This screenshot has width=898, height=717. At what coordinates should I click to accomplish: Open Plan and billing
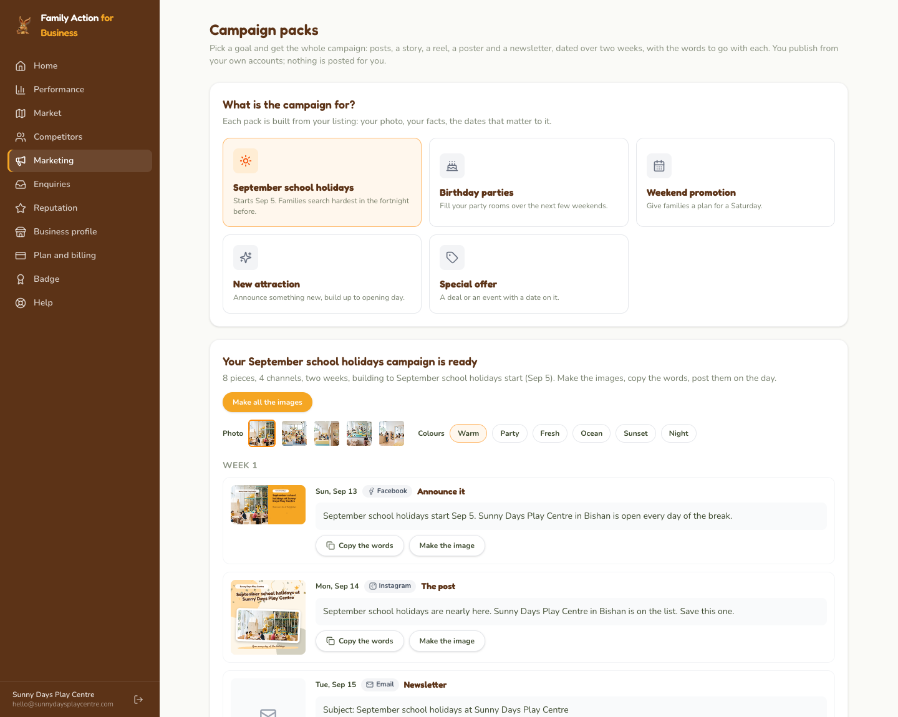[x=80, y=255]
